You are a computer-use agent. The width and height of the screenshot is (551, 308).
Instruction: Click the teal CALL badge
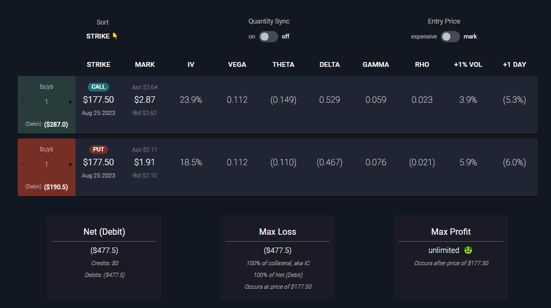coord(98,87)
